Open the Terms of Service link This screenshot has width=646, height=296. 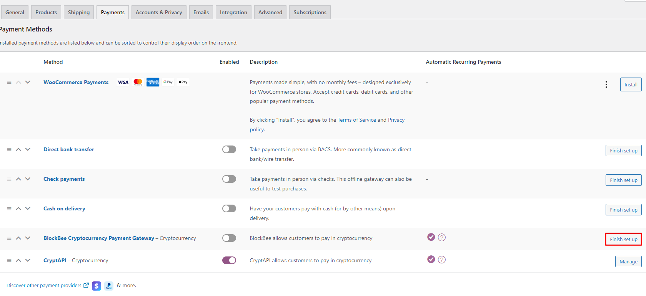click(356, 120)
